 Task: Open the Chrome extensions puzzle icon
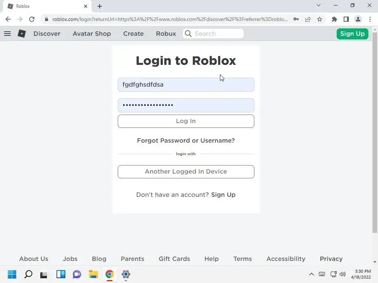[x=334, y=19]
